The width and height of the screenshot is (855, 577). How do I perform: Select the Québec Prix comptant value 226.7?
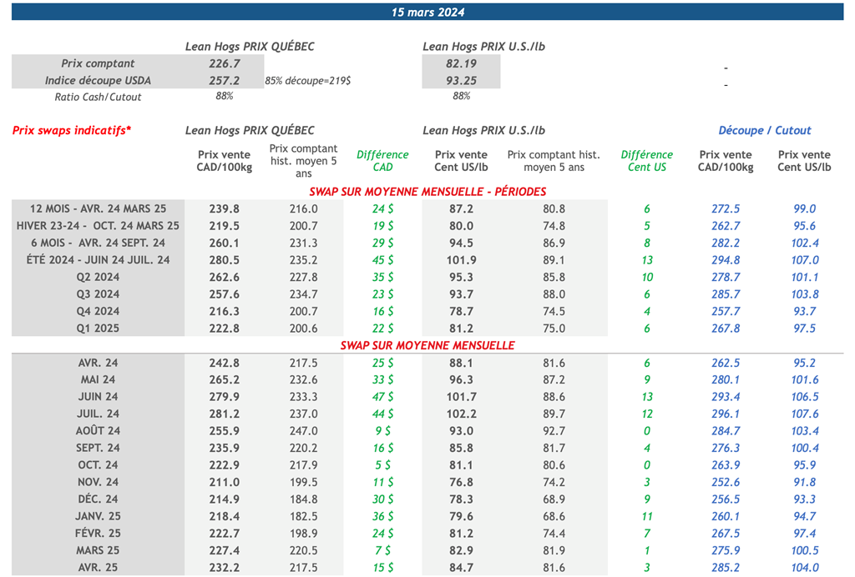click(x=225, y=63)
